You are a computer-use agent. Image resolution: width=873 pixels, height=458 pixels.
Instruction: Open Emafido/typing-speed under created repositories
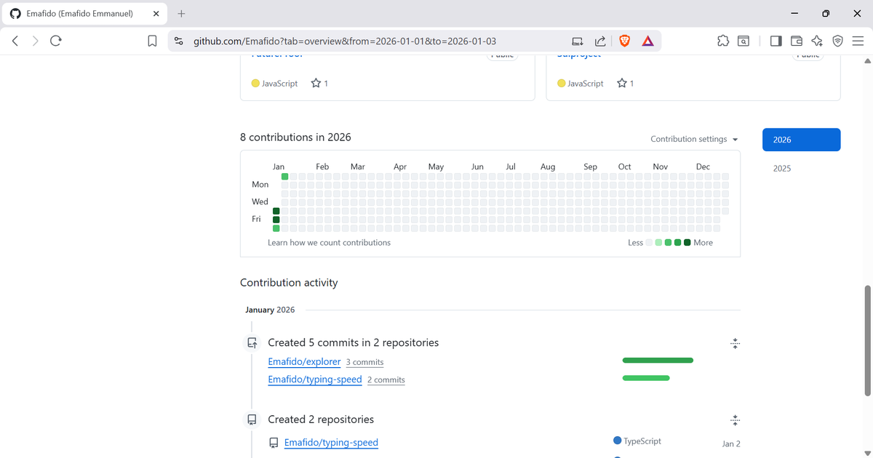pyautogui.click(x=331, y=442)
